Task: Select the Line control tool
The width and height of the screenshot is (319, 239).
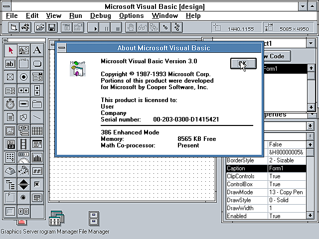Action: click(x=37, y=118)
